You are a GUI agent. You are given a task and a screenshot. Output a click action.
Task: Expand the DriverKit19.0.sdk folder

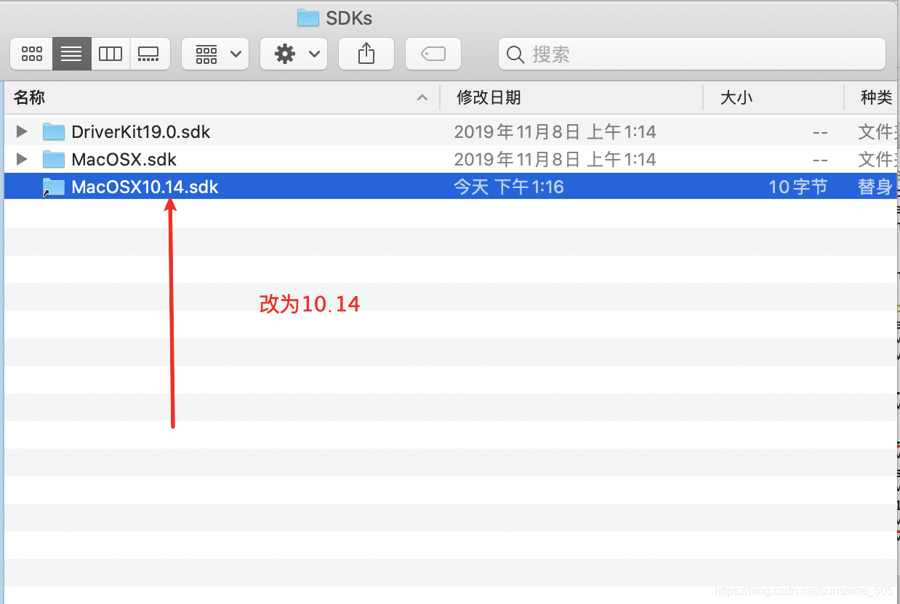pyautogui.click(x=20, y=131)
